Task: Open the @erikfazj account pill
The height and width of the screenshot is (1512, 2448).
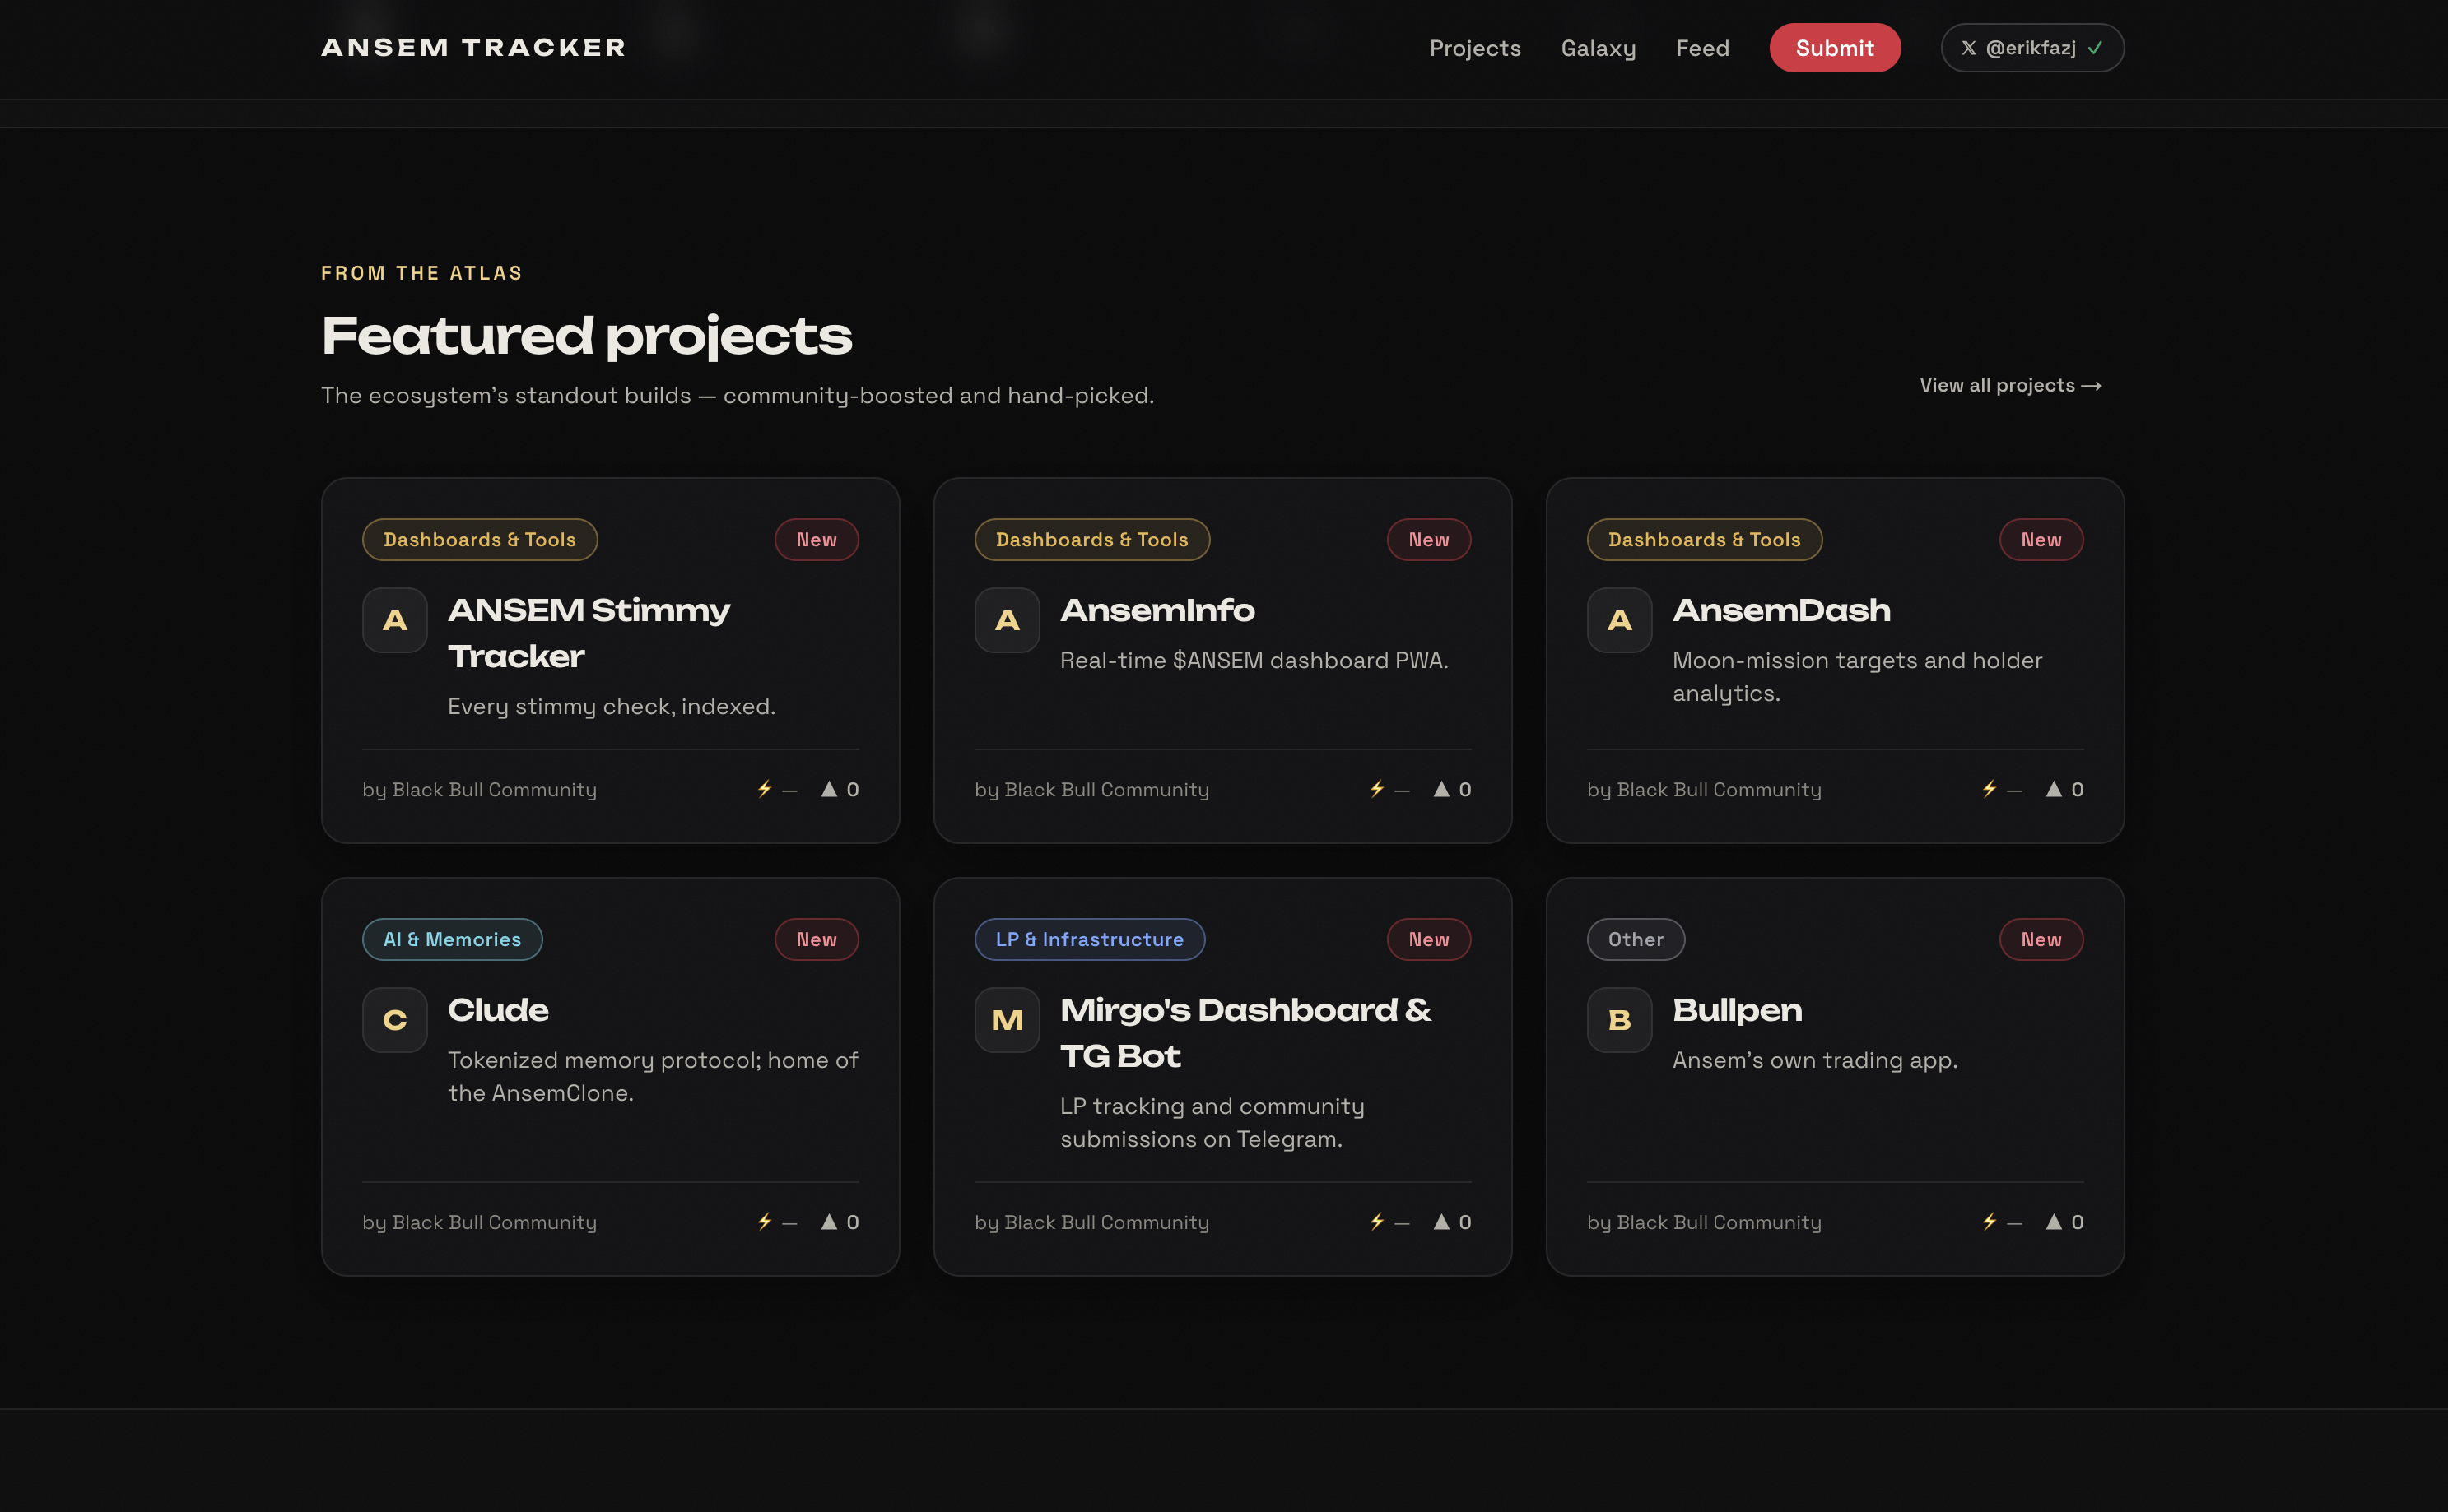Action: 2031,48
